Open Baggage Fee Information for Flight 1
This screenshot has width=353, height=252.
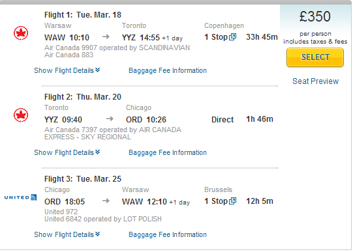(168, 70)
